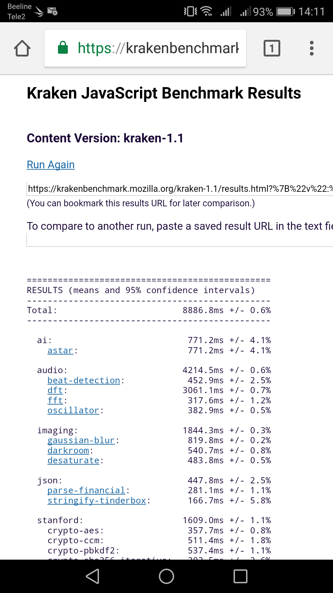Open the stringify-tinderbox test link
The image size is (333, 593).
click(x=97, y=500)
